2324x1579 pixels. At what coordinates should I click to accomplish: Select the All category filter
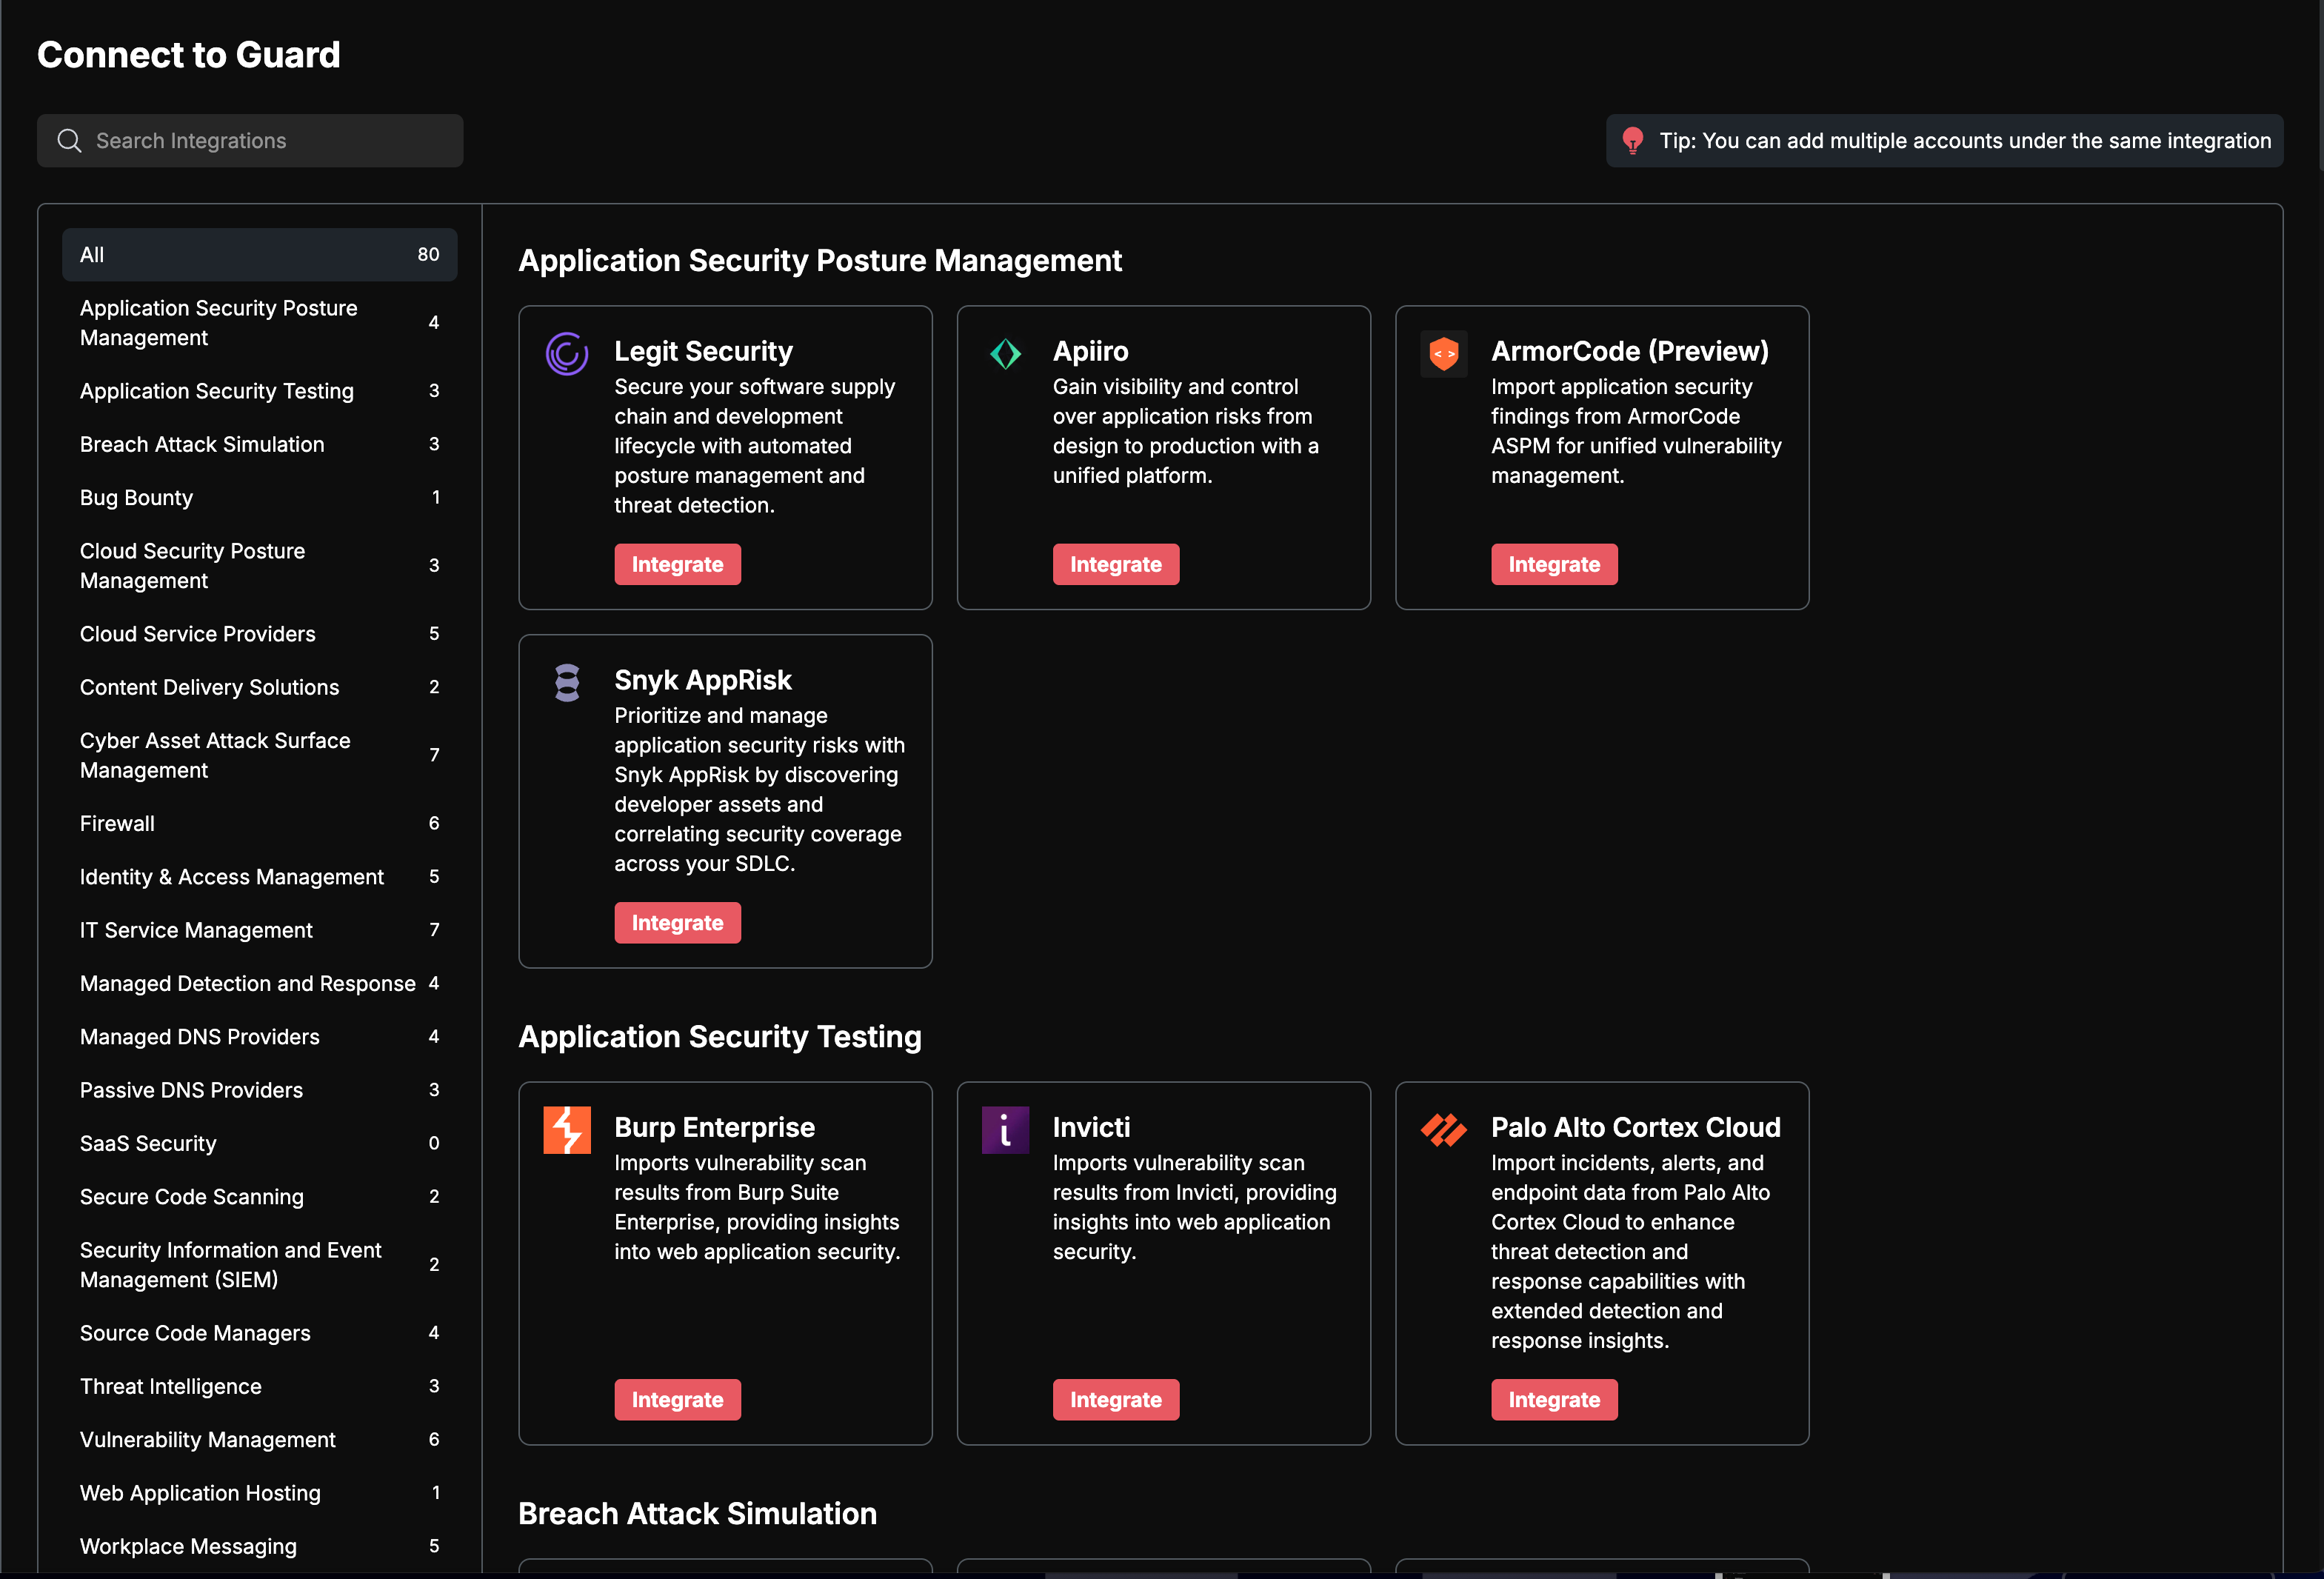click(x=259, y=255)
